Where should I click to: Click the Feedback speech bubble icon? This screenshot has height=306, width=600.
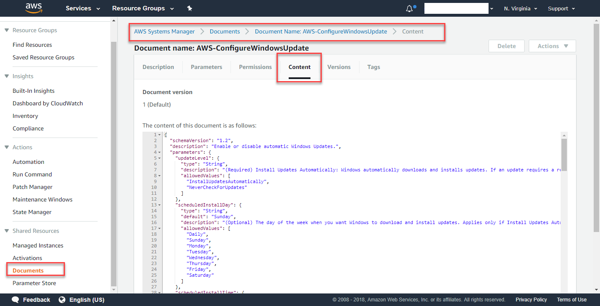16,300
